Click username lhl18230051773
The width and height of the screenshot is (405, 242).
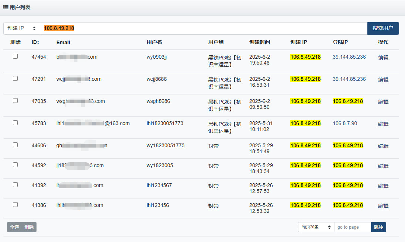tap(165, 123)
